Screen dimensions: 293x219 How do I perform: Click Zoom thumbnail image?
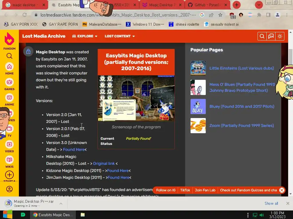click(198, 125)
